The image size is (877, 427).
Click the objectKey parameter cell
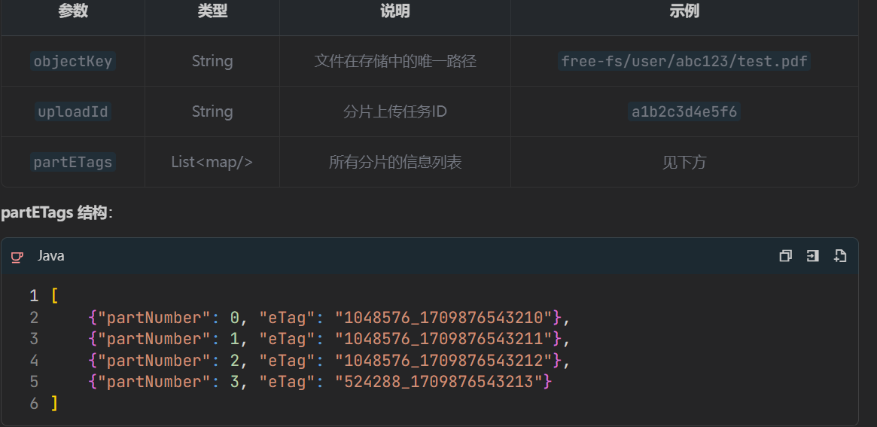click(x=73, y=61)
